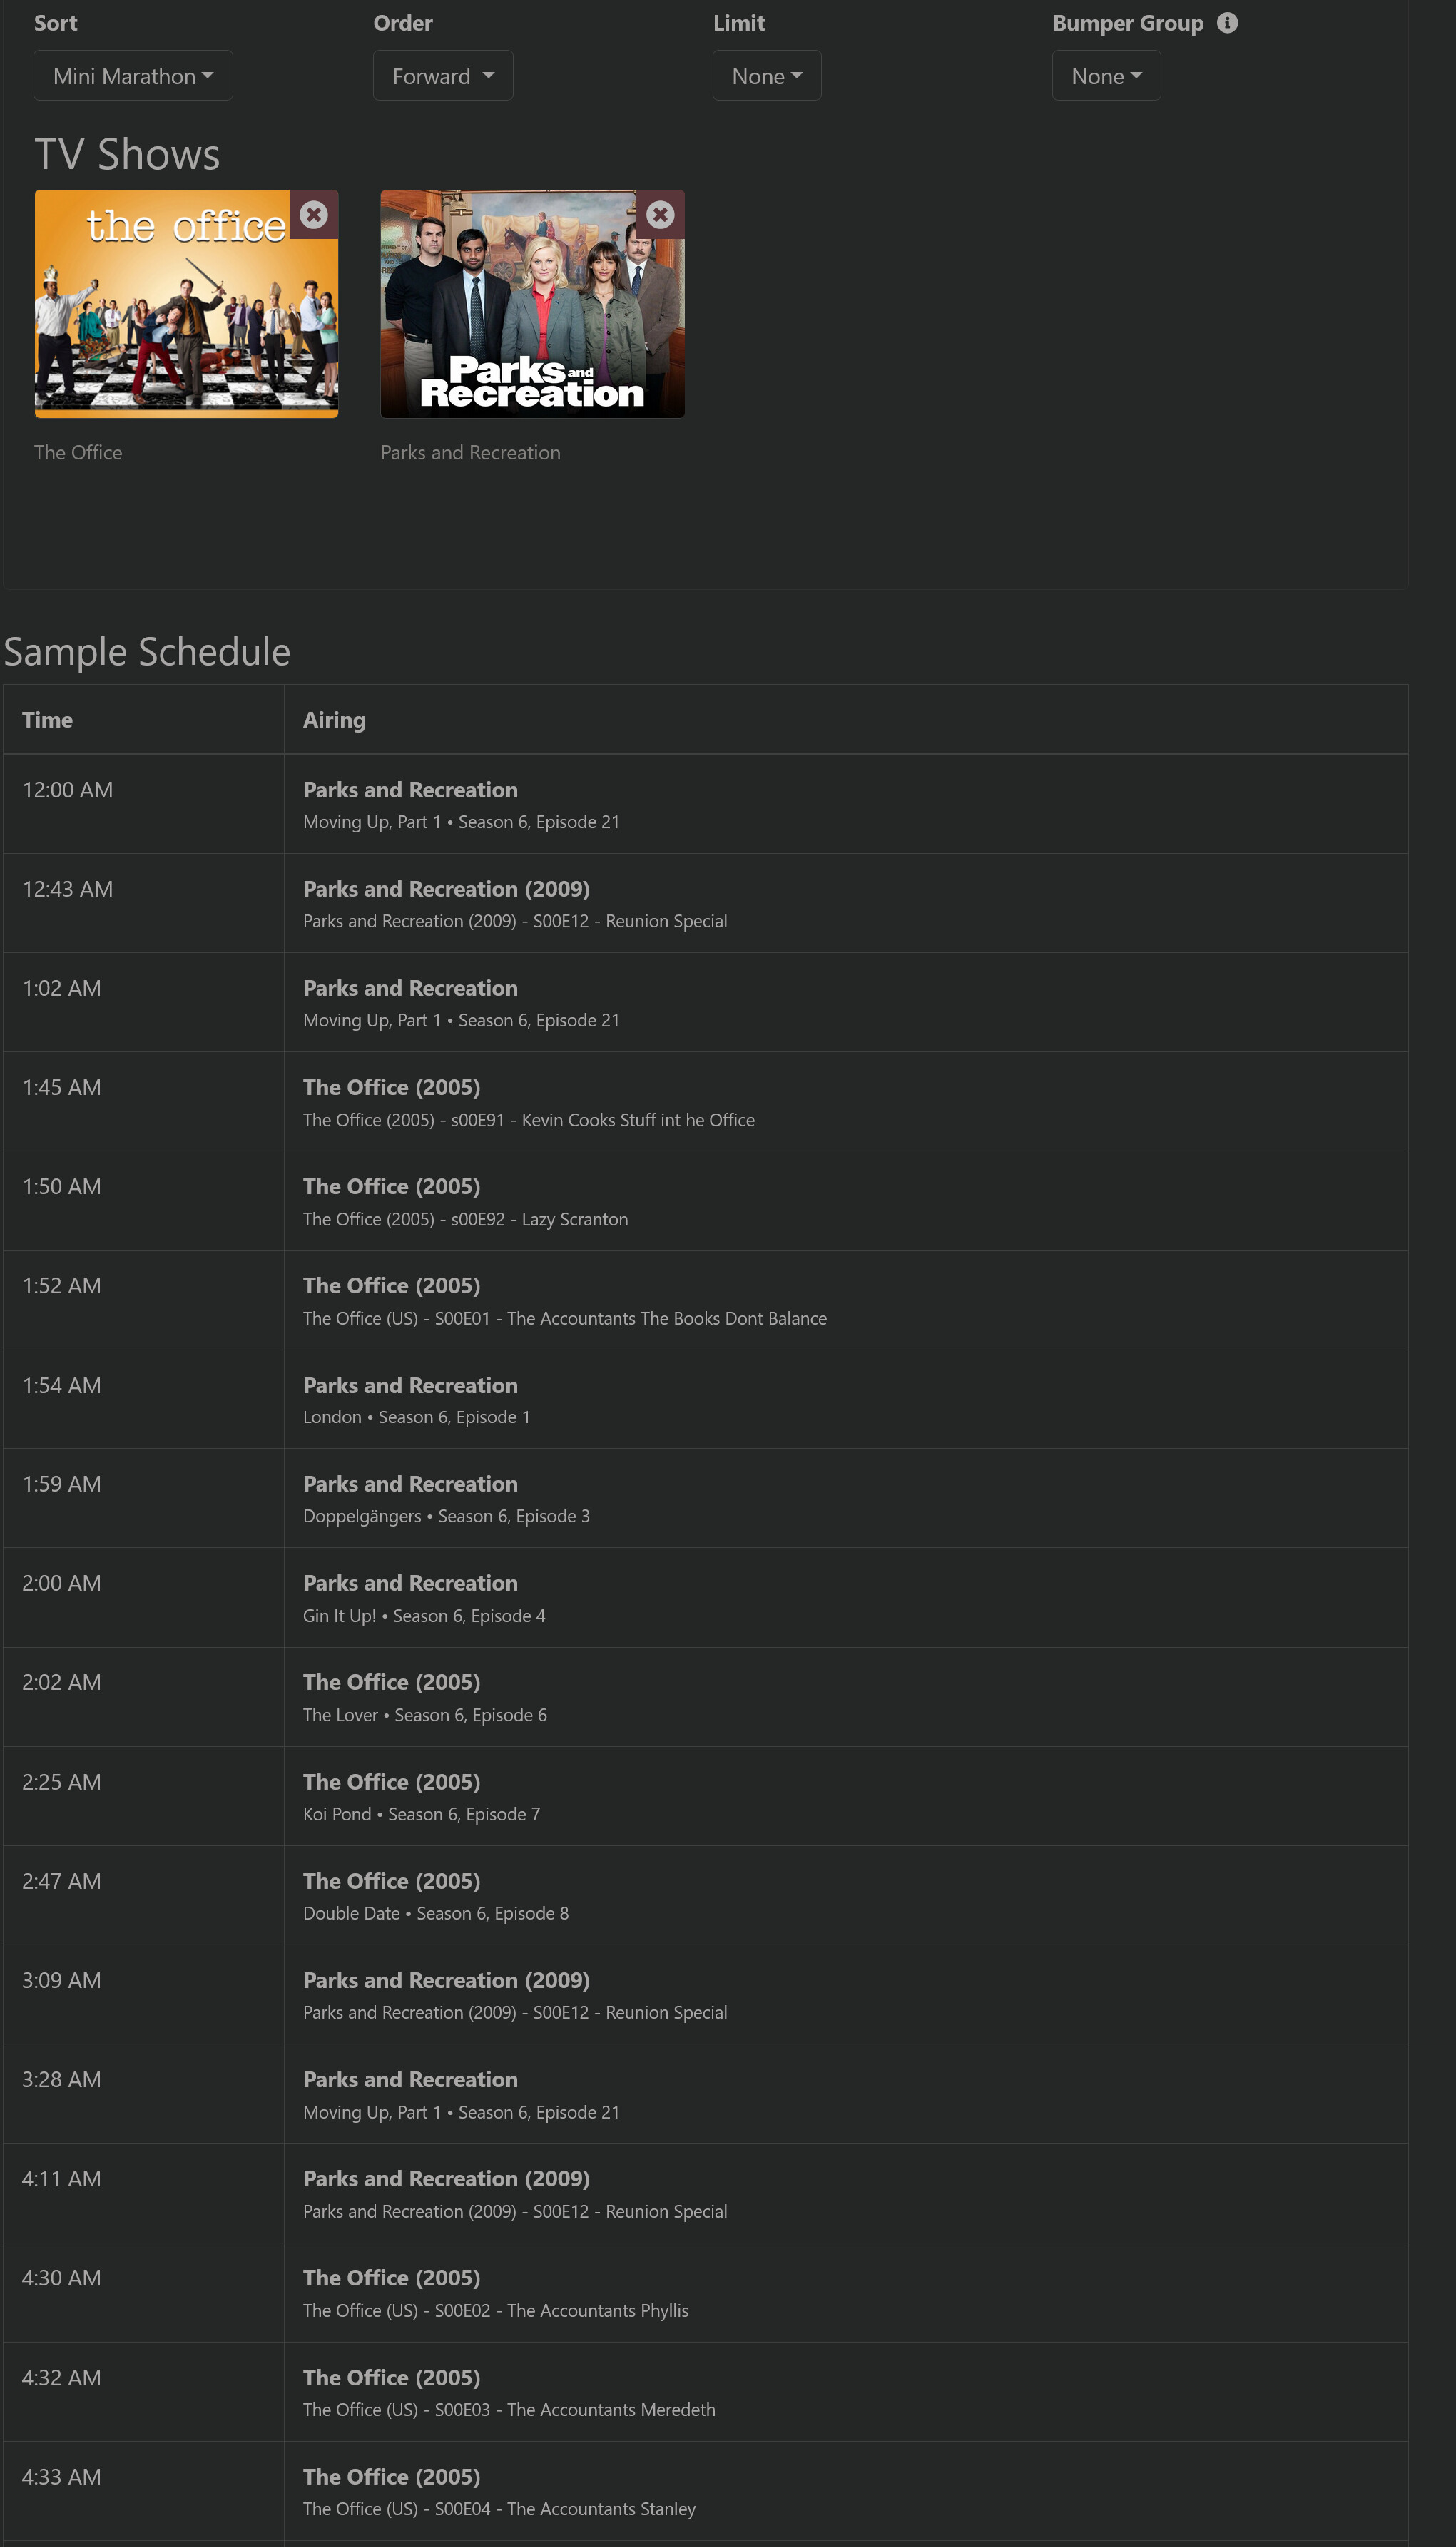Select The Office poster thumbnail

186,304
